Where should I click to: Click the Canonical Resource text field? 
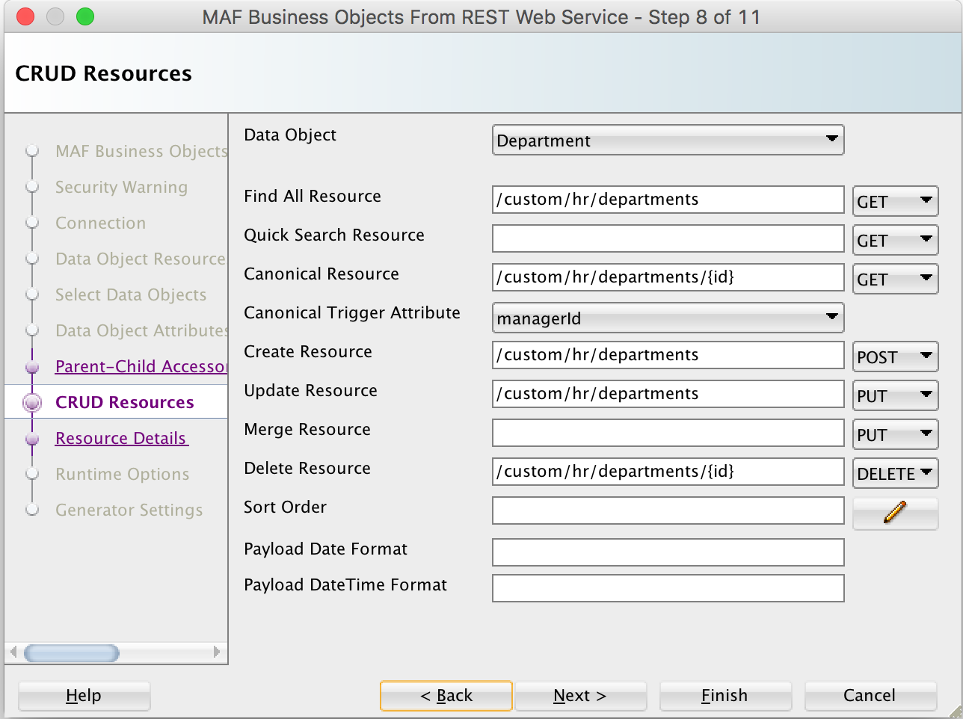point(668,277)
